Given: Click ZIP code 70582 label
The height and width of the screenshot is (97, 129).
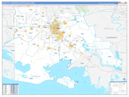Looking at the screenshot, I should 82,34.
